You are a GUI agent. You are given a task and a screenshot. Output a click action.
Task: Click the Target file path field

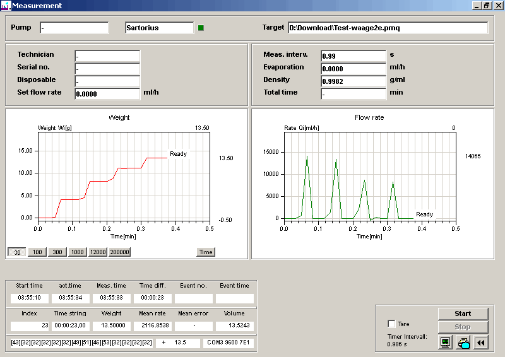coord(388,28)
